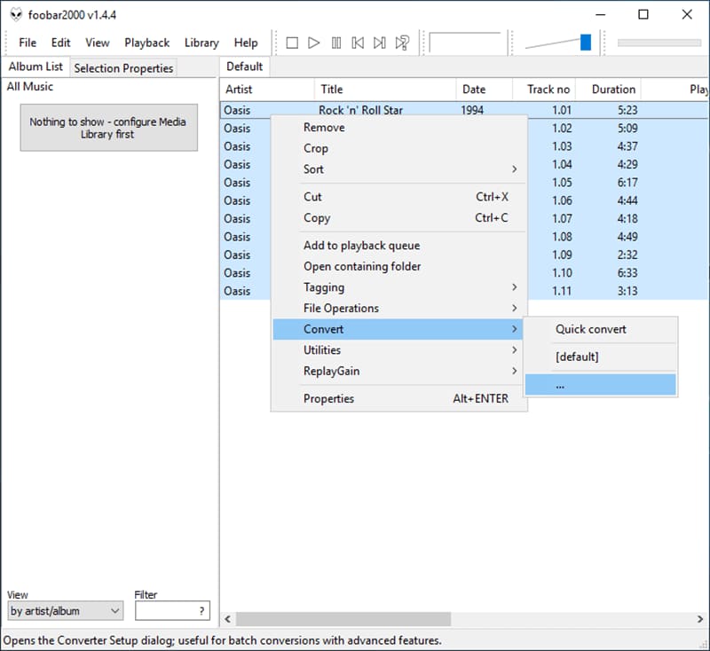
Task: Click track row 1.05 with duration 6:17
Action: [x=618, y=183]
